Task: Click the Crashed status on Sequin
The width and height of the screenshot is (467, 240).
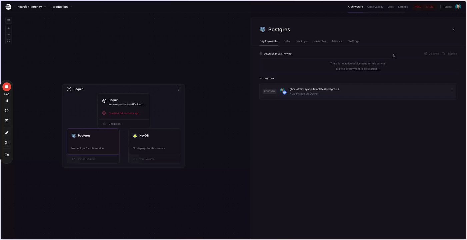Action: pos(124,113)
